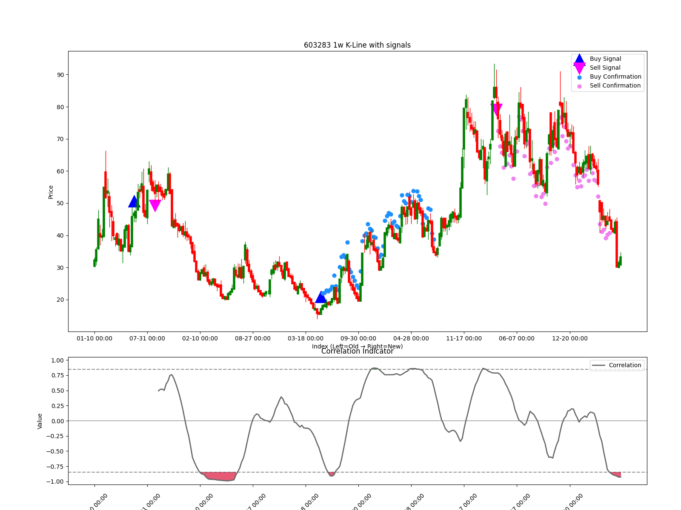
Task: Click the "11-17 00:00" date tick label
Action: tap(464, 339)
